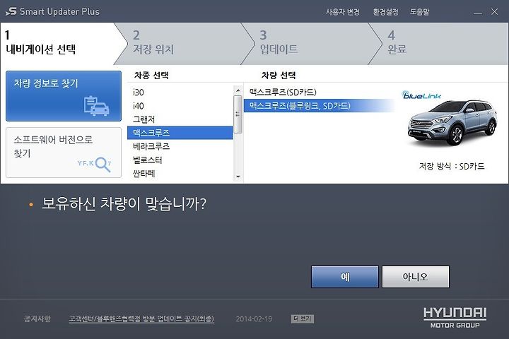Choose 맥스크루즈 in the model list

180,133
